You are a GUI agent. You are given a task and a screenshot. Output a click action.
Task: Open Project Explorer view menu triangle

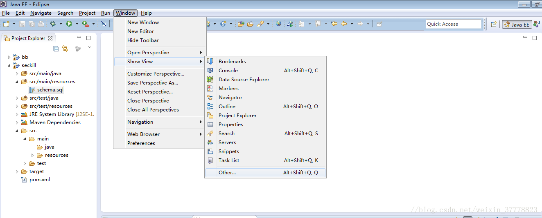coord(90,47)
